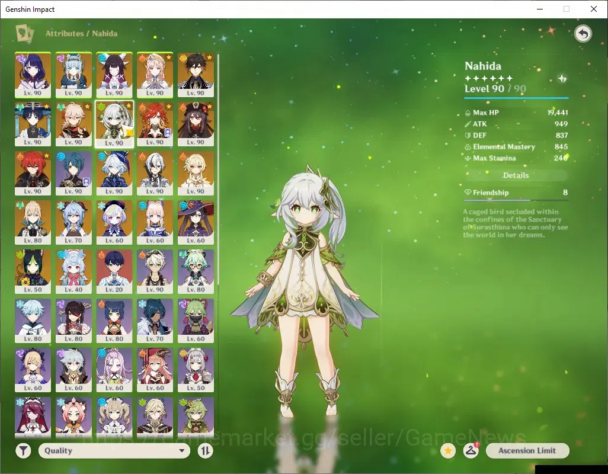This screenshot has width=608, height=474.
Task: Select the Noelle portrait
Action: tap(196, 370)
